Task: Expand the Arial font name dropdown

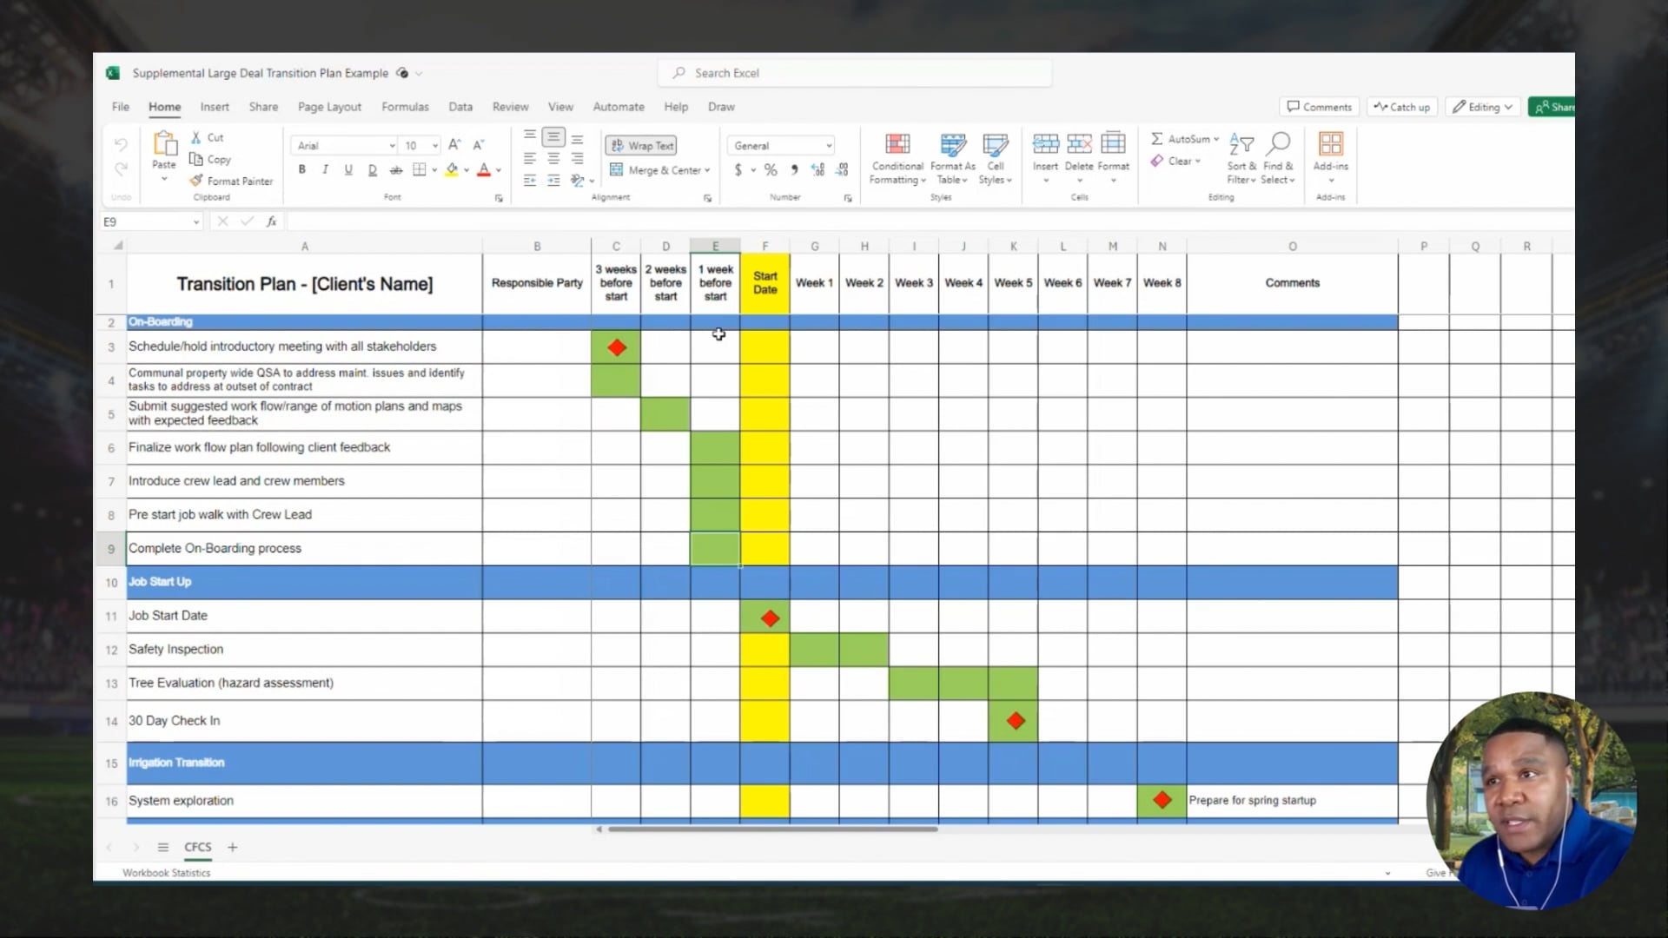Action: coord(392,146)
